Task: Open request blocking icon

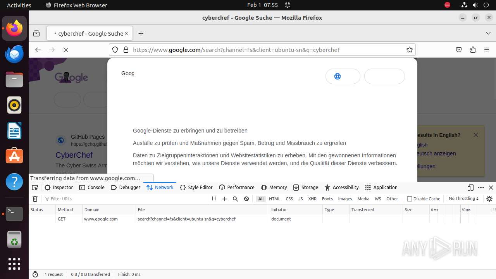Action: pyautogui.click(x=246, y=199)
